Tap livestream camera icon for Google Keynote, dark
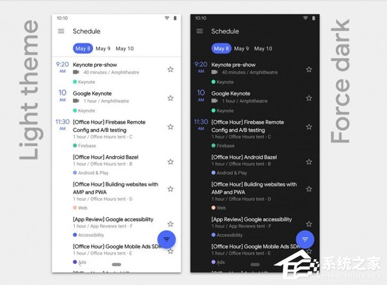The width and height of the screenshot is (387, 285). 215,101
